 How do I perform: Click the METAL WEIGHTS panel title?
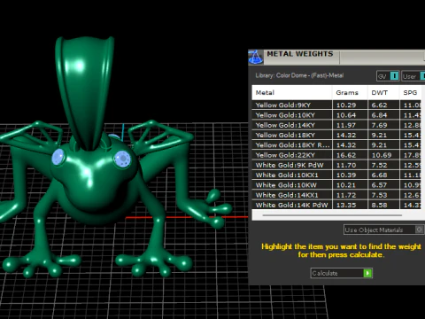300,54
